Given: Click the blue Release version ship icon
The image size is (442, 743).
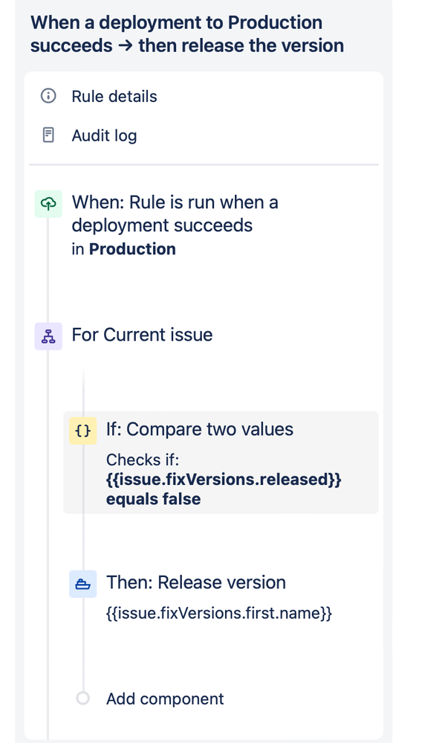Looking at the screenshot, I should (x=82, y=585).
